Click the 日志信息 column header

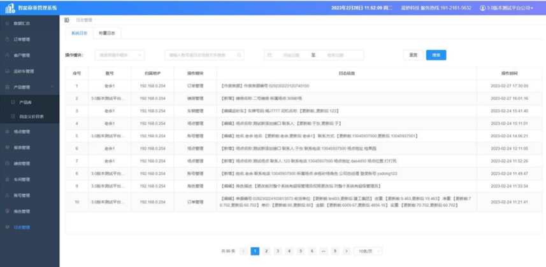pos(347,73)
